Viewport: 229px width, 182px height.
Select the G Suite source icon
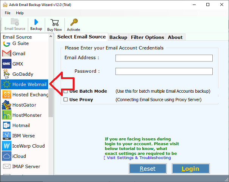(6, 44)
